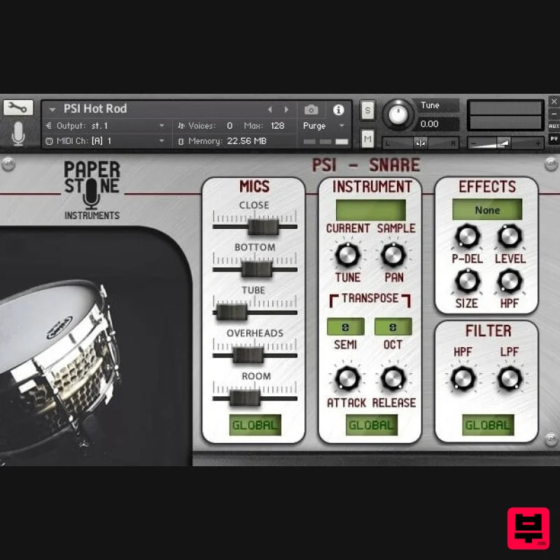Click the camera snapshot icon
Image resolution: width=560 pixels, height=560 pixels.
pyautogui.click(x=311, y=110)
